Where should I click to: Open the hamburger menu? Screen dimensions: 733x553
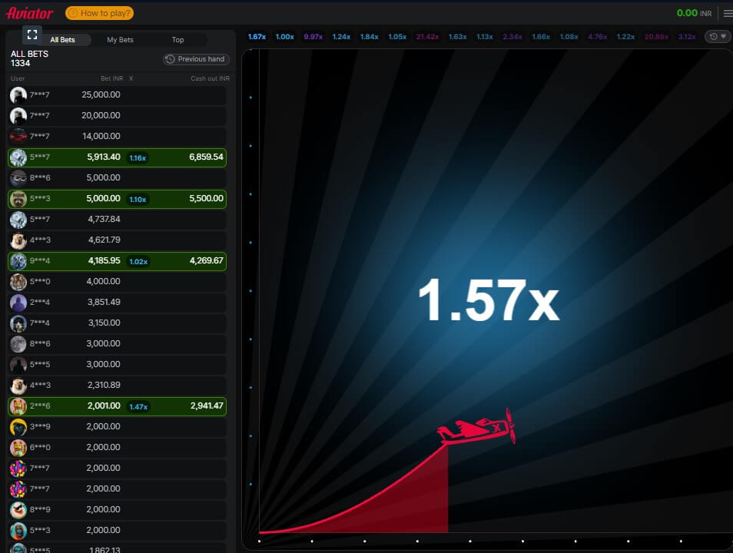727,13
